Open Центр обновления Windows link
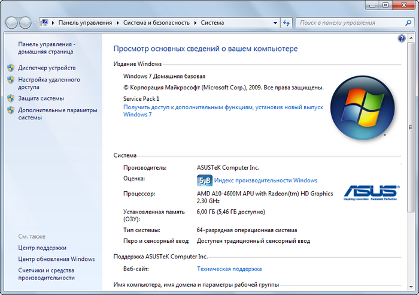419x295 pixels. pos(56,259)
